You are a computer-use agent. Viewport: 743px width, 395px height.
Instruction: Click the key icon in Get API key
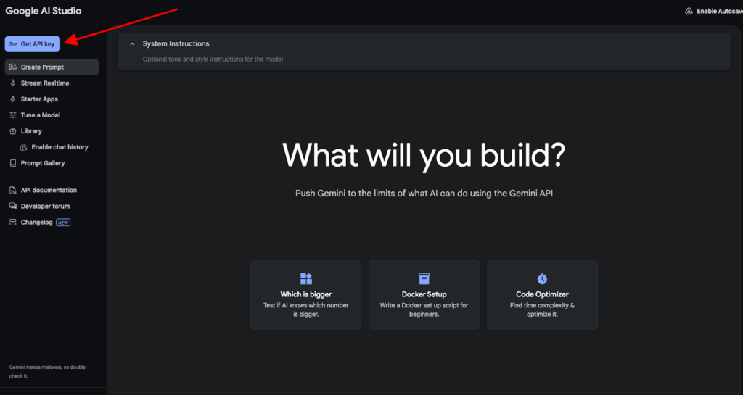click(13, 44)
